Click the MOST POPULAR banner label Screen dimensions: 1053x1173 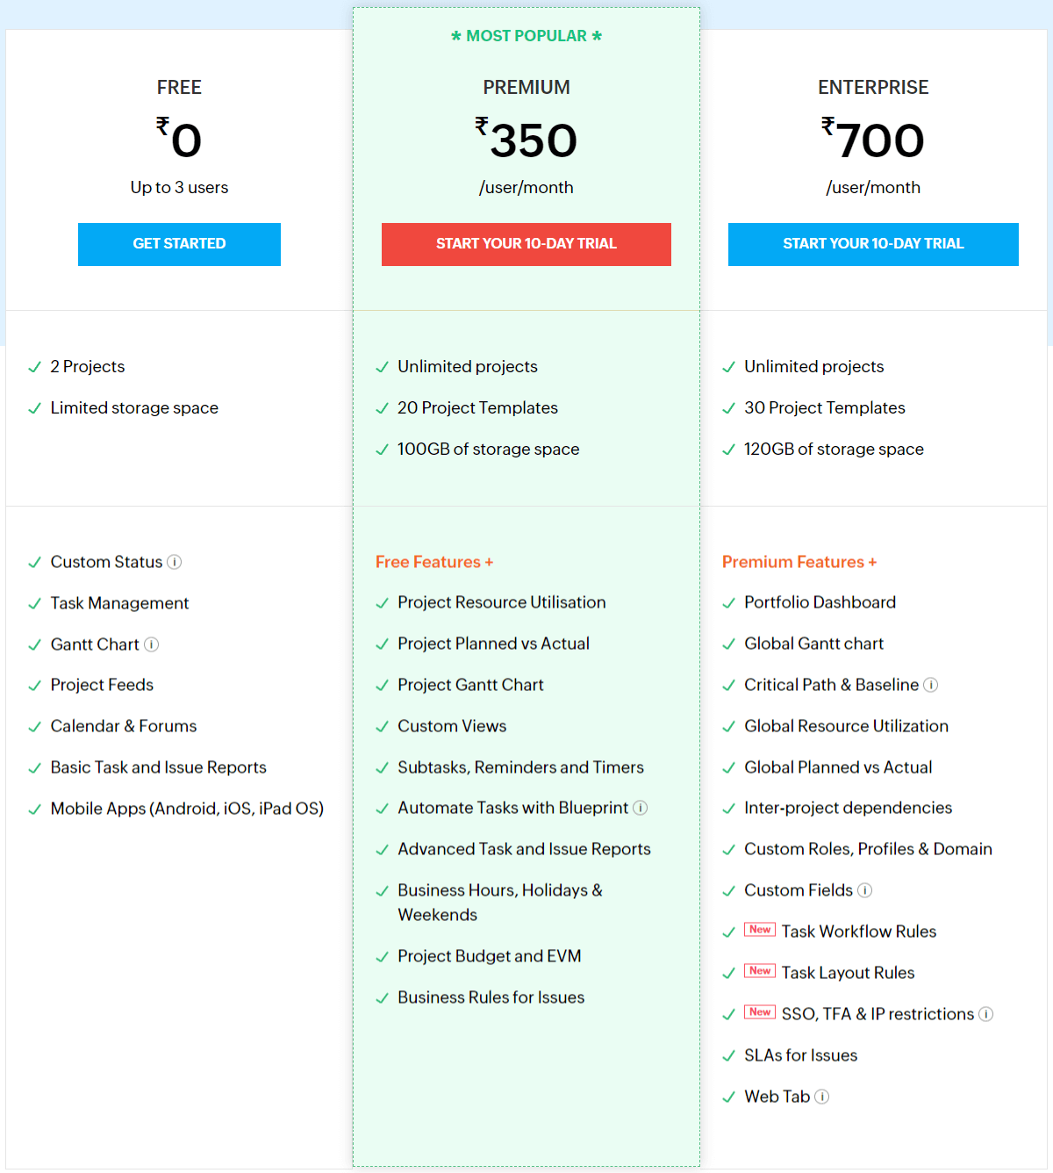(526, 36)
